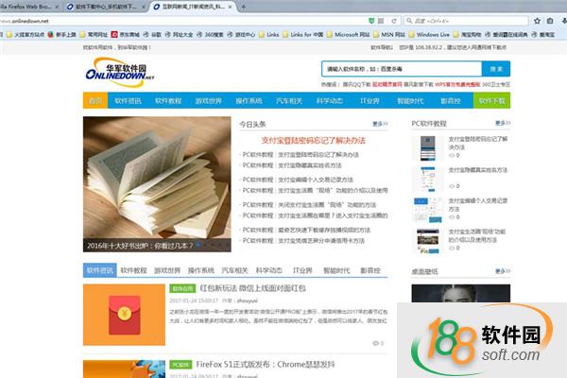Click 更多 next to PC软件教程 sidebar
567x378 pixels.
[503, 123]
